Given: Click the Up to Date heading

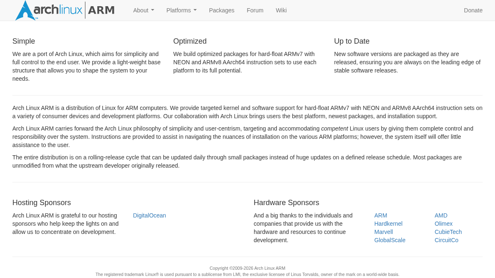Looking at the screenshot, I should (352, 41).
